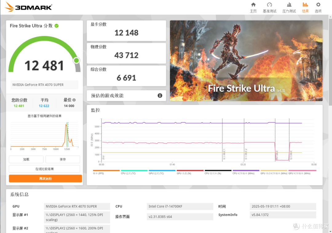Click 最佳 score value 14 000

69,106
